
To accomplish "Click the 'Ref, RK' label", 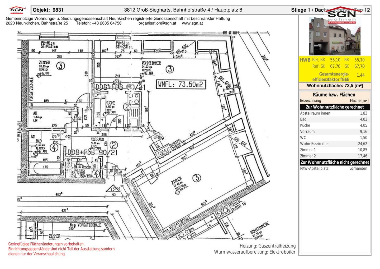I will click(x=319, y=60).
